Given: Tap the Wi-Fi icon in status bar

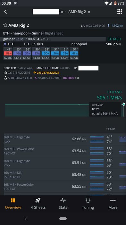Looking at the screenshot, I should click(x=106, y=3).
